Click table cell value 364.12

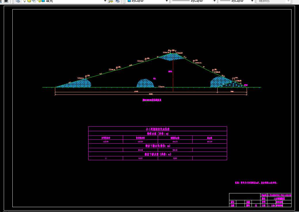click(x=175, y=150)
